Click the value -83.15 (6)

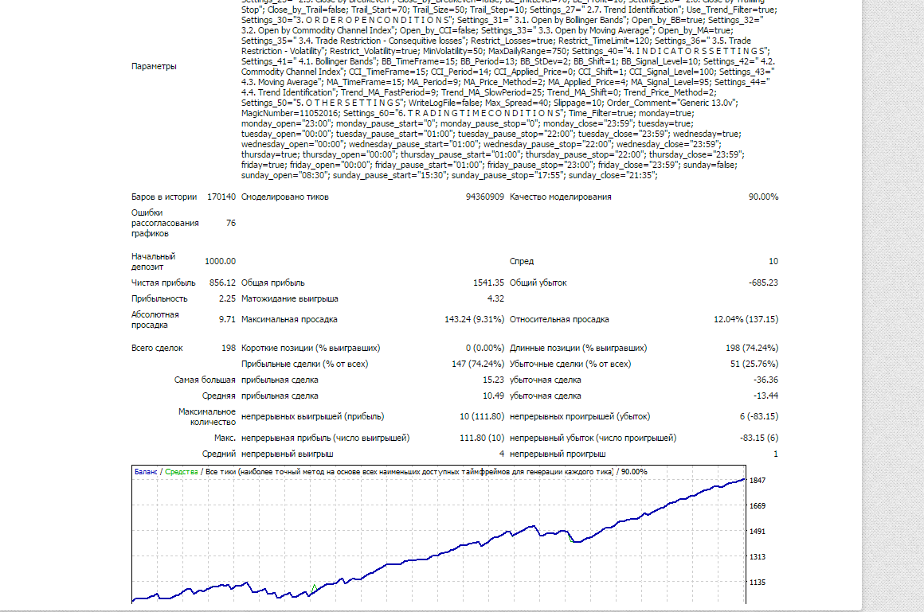(759, 439)
